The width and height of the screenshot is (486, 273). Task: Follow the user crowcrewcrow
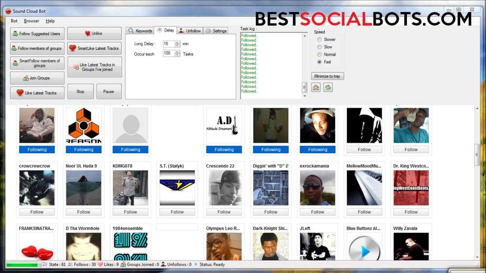[37, 212]
